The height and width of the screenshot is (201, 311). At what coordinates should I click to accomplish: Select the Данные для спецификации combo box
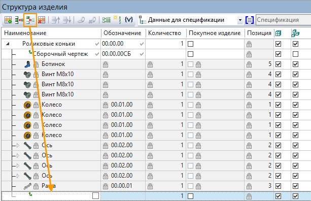pos(190,20)
